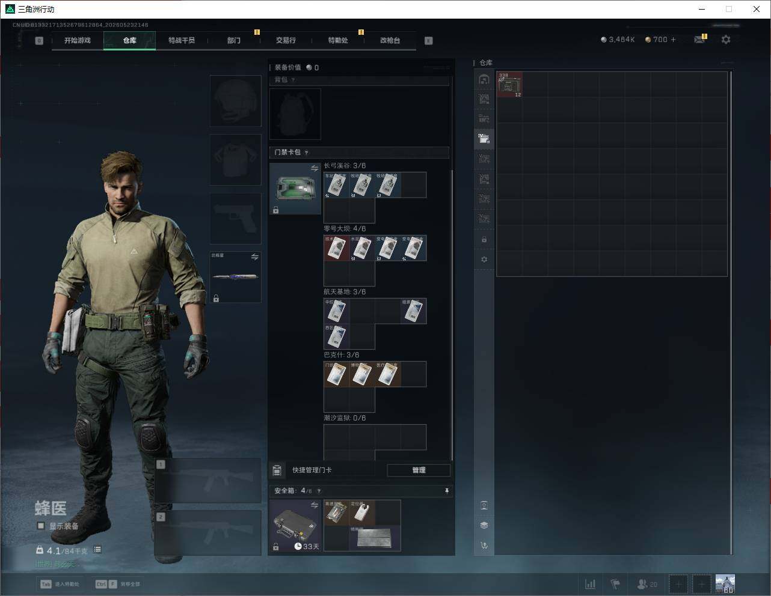The height and width of the screenshot is (596, 771).
Task: Select primary weapon slot 2
Action: pyautogui.click(x=208, y=533)
